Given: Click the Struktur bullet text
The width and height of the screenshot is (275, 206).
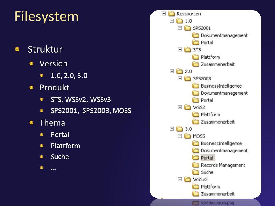Looking at the screenshot, I should (x=45, y=49).
